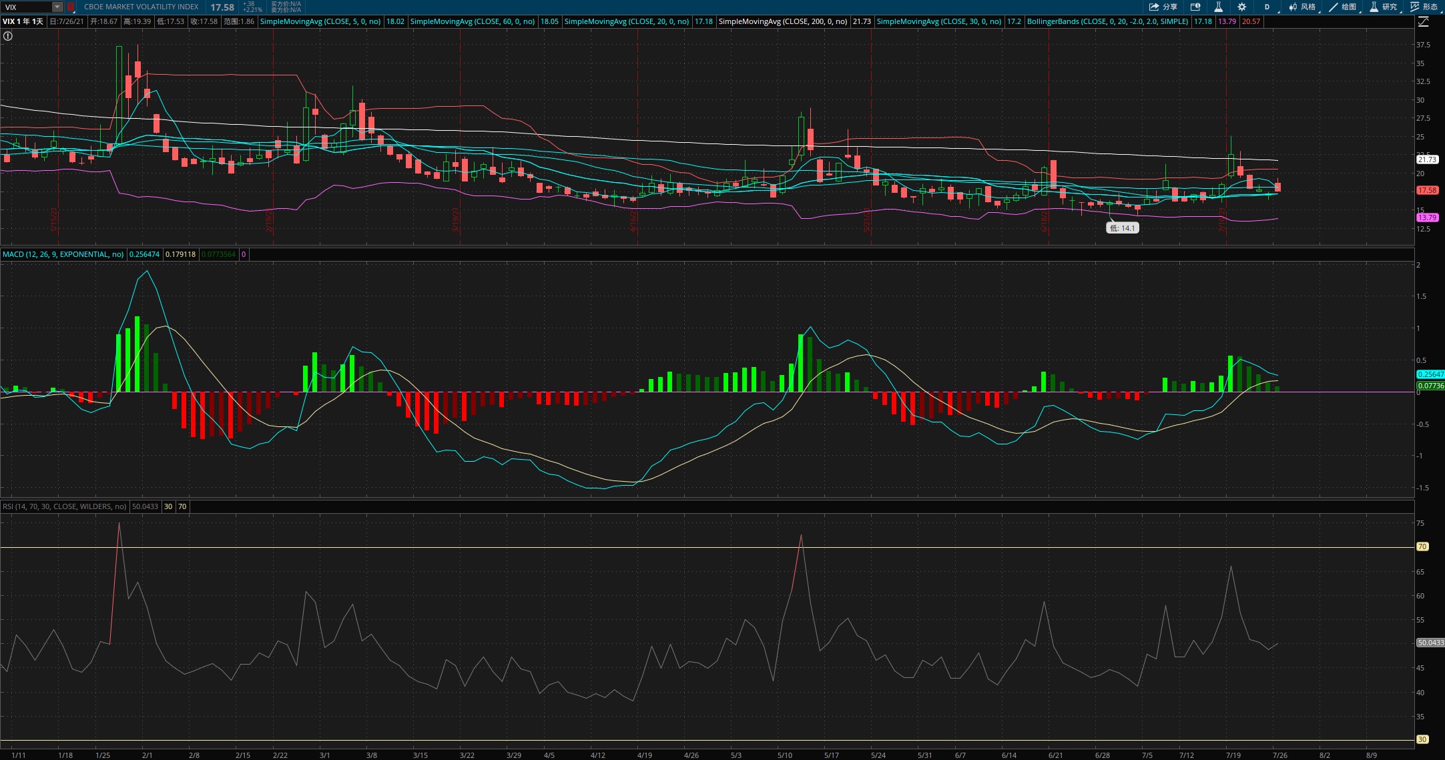This screenshot has height=760, width=1445.
Task: Click the 5/10 date on time axis
Action: coord(785,755)
